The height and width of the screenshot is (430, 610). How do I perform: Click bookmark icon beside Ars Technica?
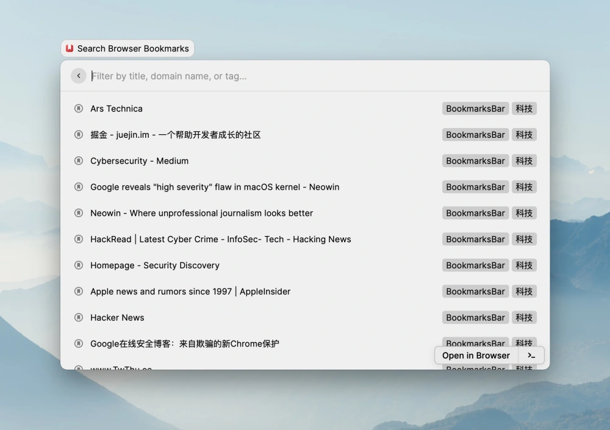79,109
